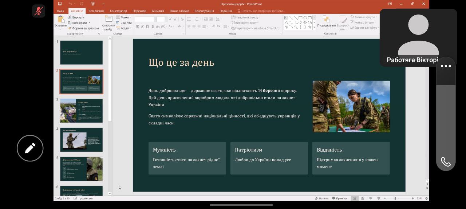Toggle the Примітки comments pane
Screen dimensions: 466x209
click(339, 198)
